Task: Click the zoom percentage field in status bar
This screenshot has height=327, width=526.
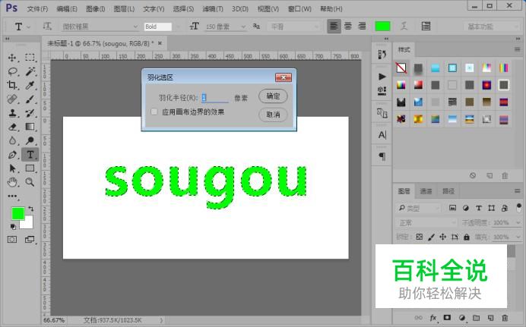Action: pos(54,320)
